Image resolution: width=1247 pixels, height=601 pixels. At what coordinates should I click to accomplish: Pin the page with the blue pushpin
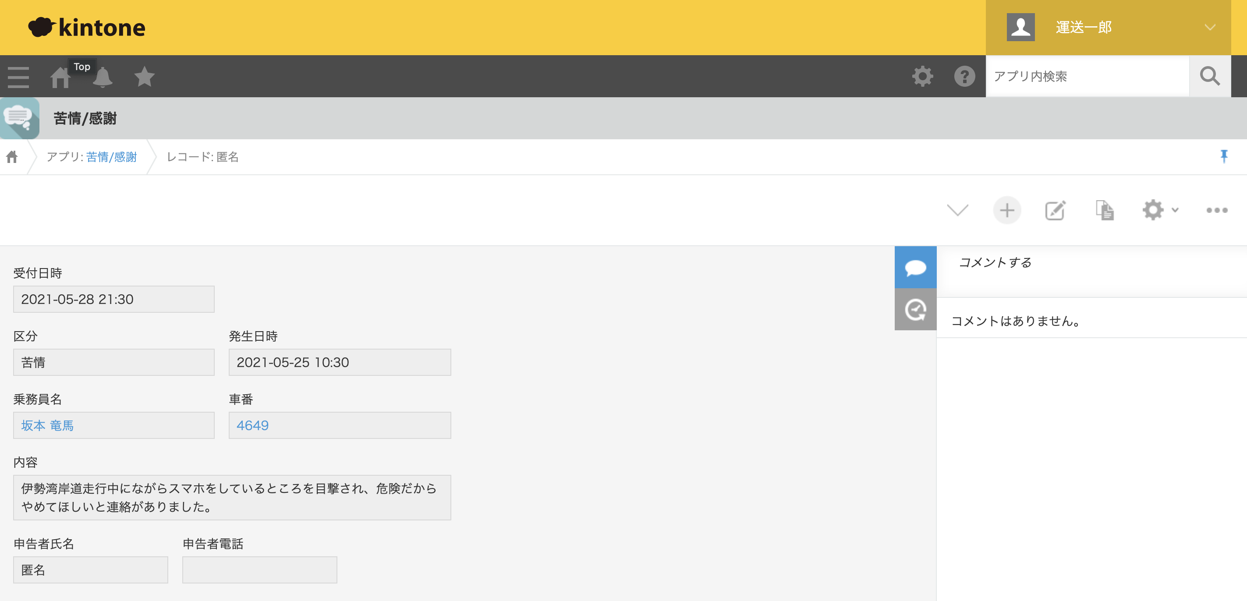[1224, 156]
